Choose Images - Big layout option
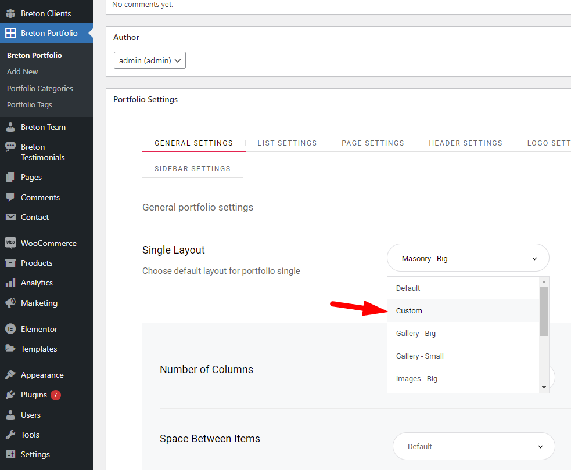Viewport: 571px width, 470px height. point(463,379)
